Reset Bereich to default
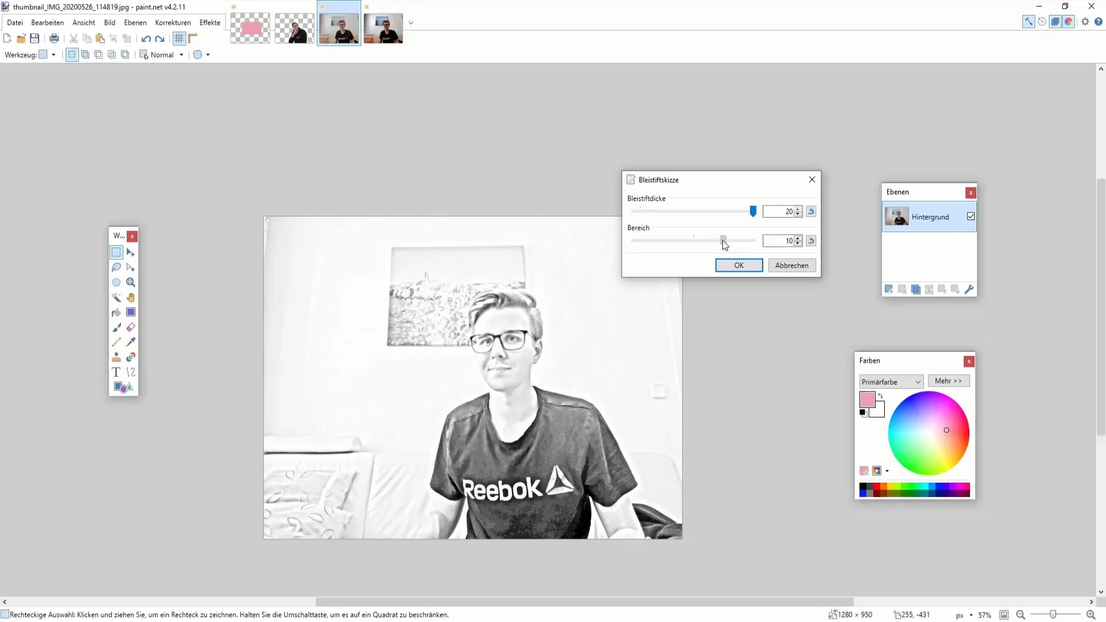Image resolution: width=1106 pixels, height=622 pixels. click(810, 241)
